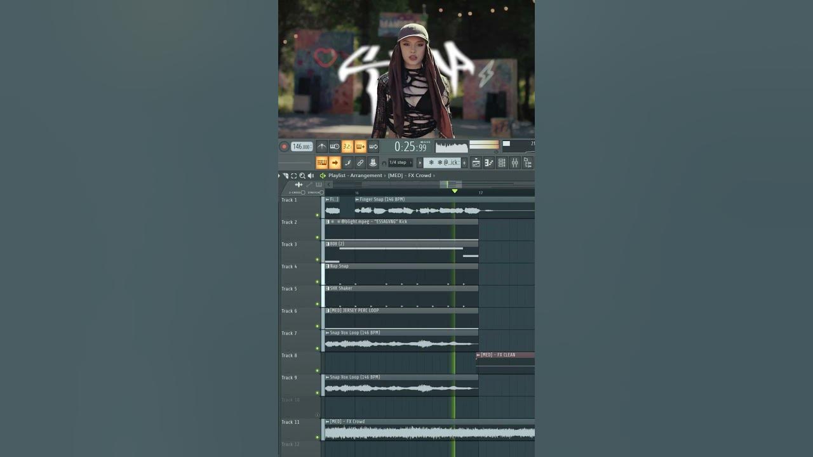Select the Track 7 Snap Vox Loop clip
Viewport: 813px width, 457px height.
[401, 341]
